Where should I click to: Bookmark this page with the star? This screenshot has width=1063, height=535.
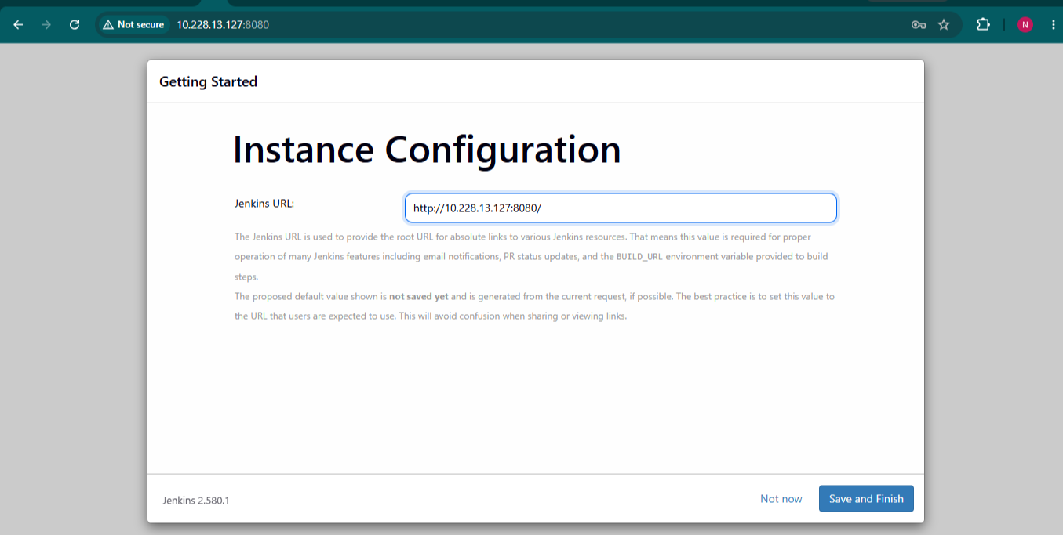point(944,24)
